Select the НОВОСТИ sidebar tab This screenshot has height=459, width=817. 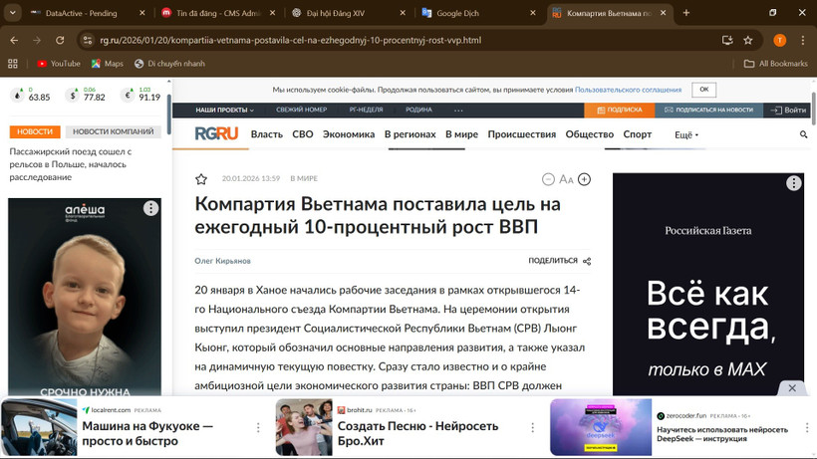coord(35,131)
